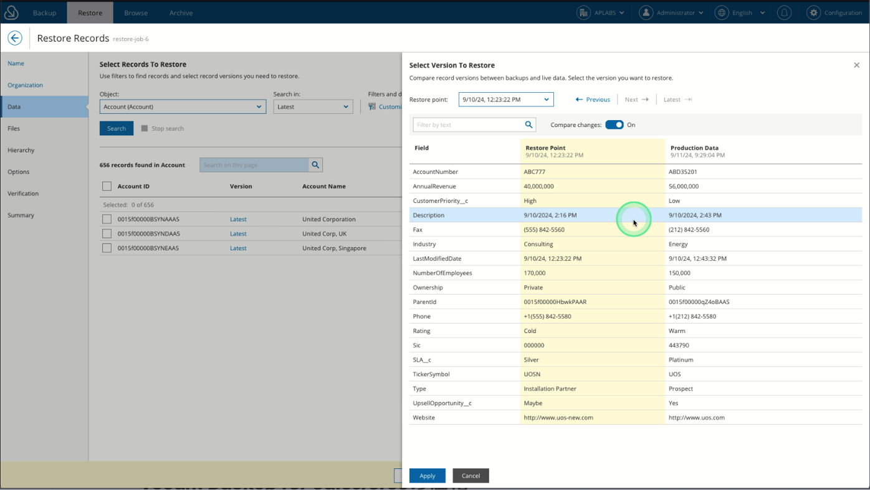Open the Latest version link for United Corp, UK
Viewport: 870px width, 490px height.
pyautogui.click(x=237, y=233)
